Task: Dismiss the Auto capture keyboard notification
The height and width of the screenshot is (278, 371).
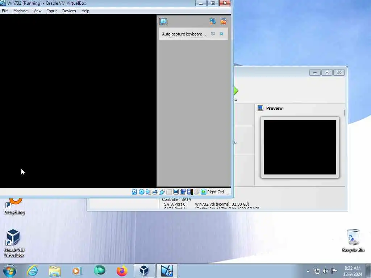Action: click(x=221, y=34)
